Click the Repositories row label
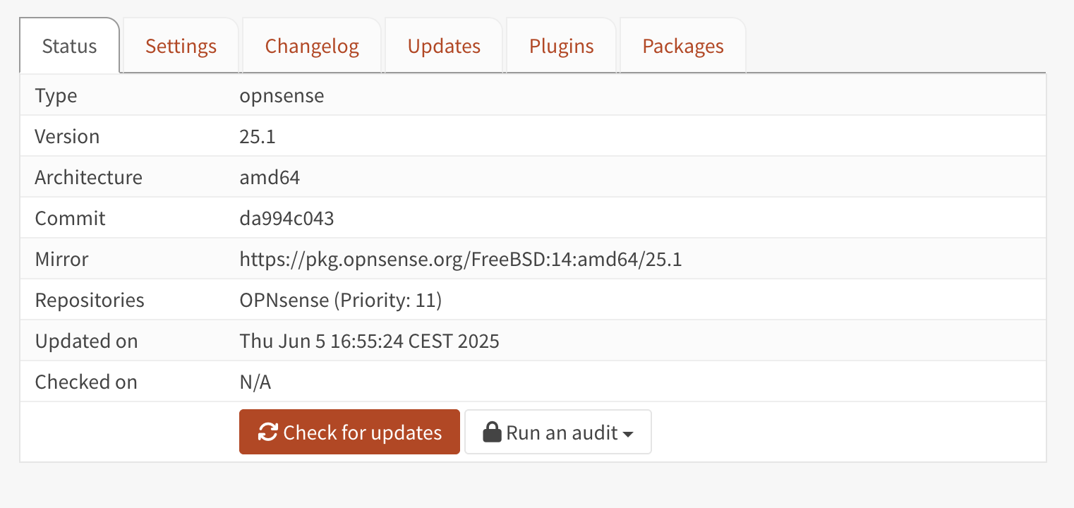Screen dimensions: 1074x508 (90, 301)
